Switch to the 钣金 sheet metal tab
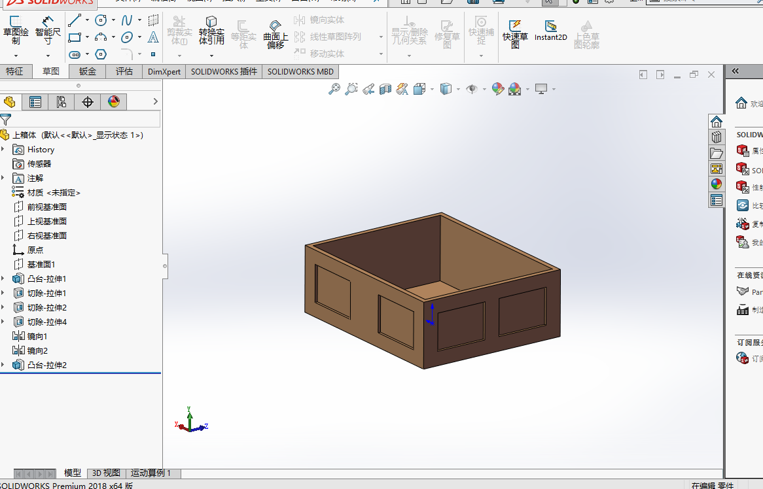 tap(88, 71)
